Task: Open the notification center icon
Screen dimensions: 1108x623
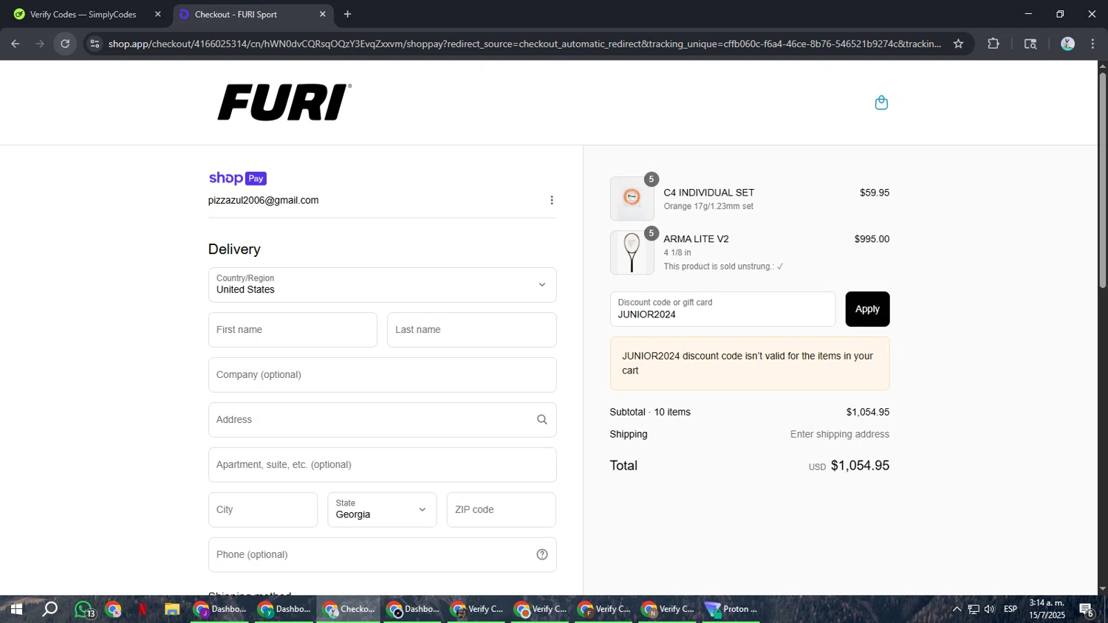Action: 1087,610
